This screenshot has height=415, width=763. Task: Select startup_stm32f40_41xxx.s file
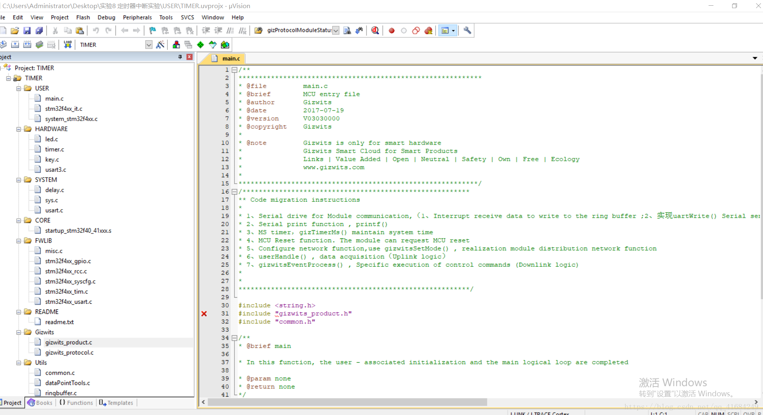[x=78, y=231]
